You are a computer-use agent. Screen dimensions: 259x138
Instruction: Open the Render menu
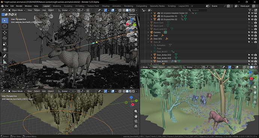pos(19,6)
